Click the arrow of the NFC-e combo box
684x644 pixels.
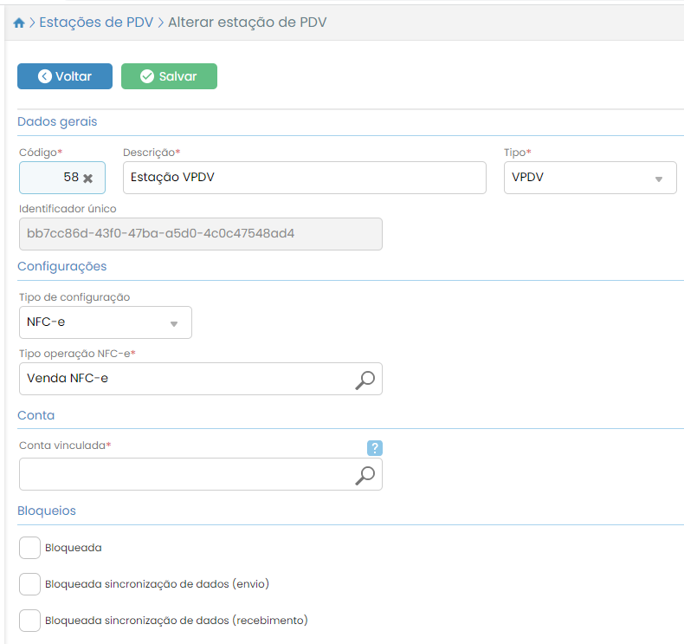point(173,323)
